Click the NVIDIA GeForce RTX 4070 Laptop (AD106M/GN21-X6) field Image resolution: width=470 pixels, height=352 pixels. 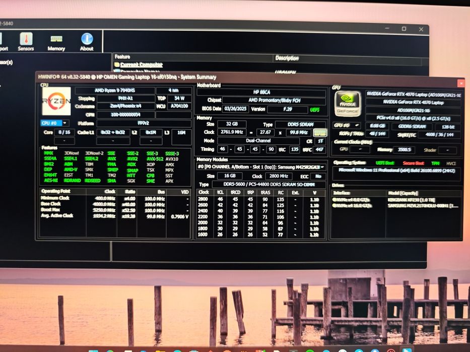tap(414, 95)
